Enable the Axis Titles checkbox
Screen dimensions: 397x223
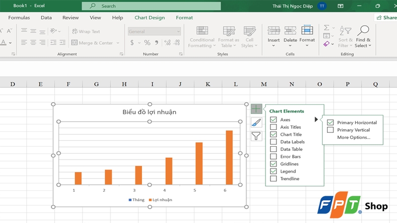tap(273, 127)
